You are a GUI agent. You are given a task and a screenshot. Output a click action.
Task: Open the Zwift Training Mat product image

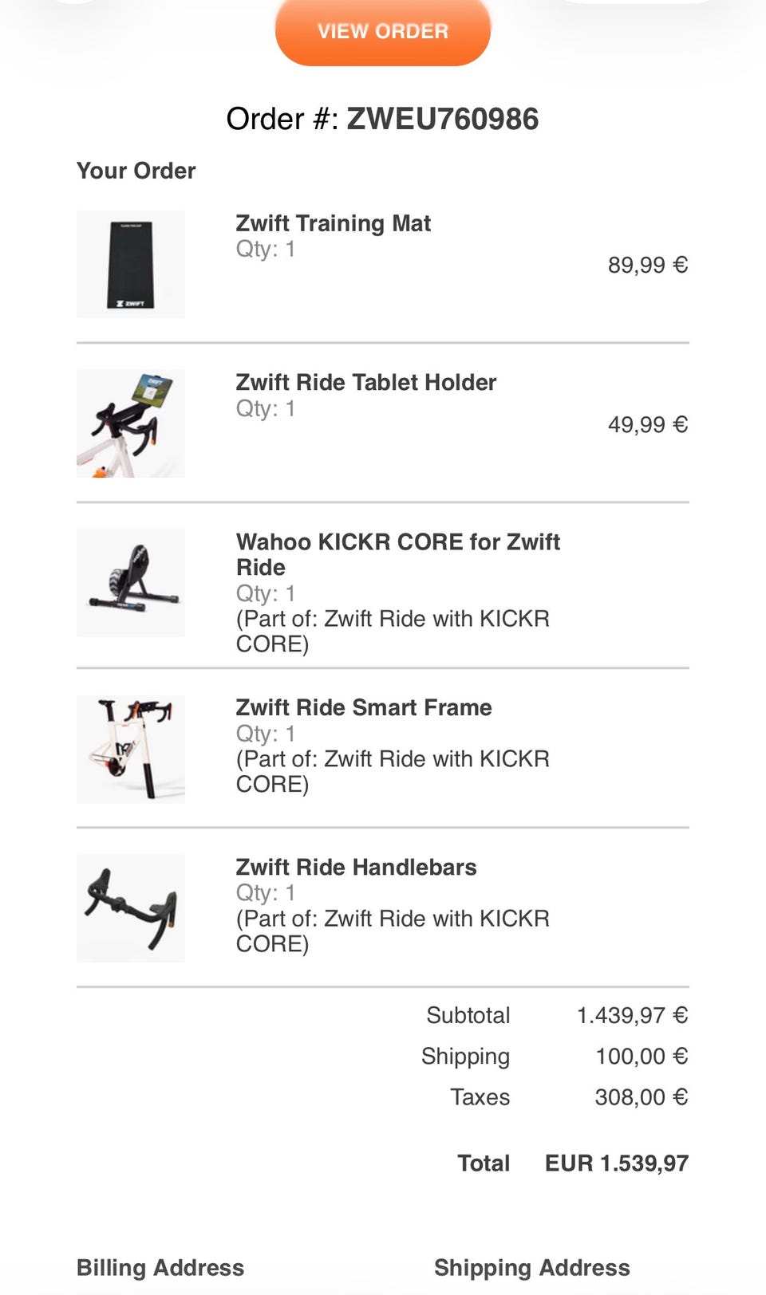tap(131, 265)
